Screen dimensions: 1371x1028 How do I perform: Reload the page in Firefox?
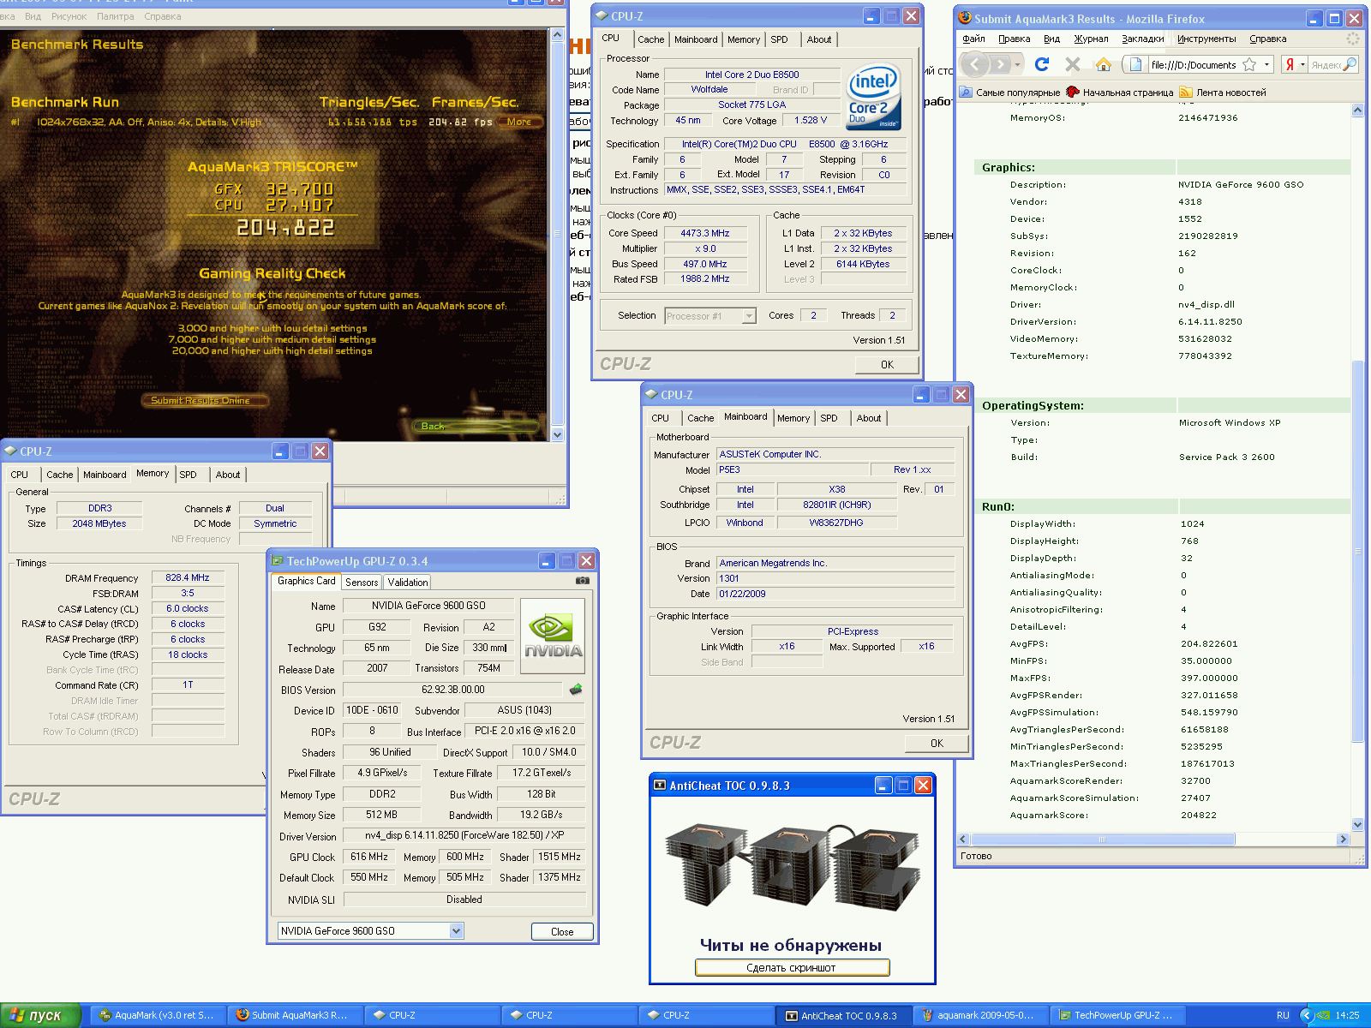[x=1042, y=64]
